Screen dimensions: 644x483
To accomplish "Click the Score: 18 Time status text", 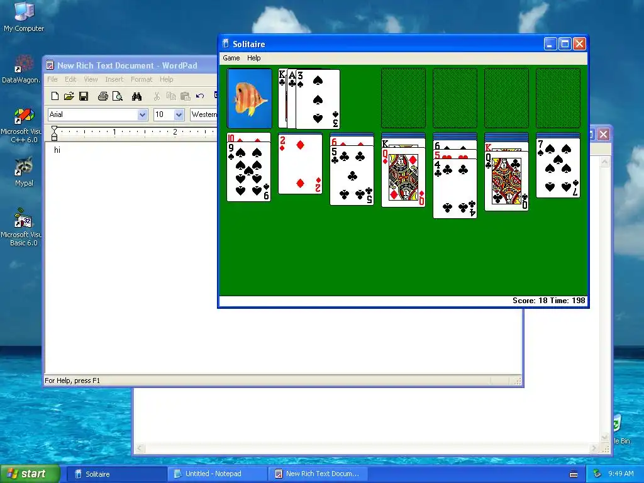I will [548, 301].
